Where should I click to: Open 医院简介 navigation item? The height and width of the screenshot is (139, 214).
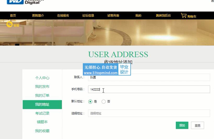[x=38, y=15]
